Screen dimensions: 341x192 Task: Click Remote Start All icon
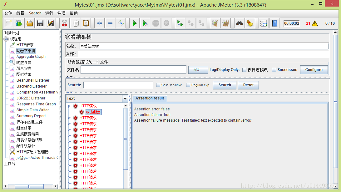pyautogui.click(x=180, y=23)
